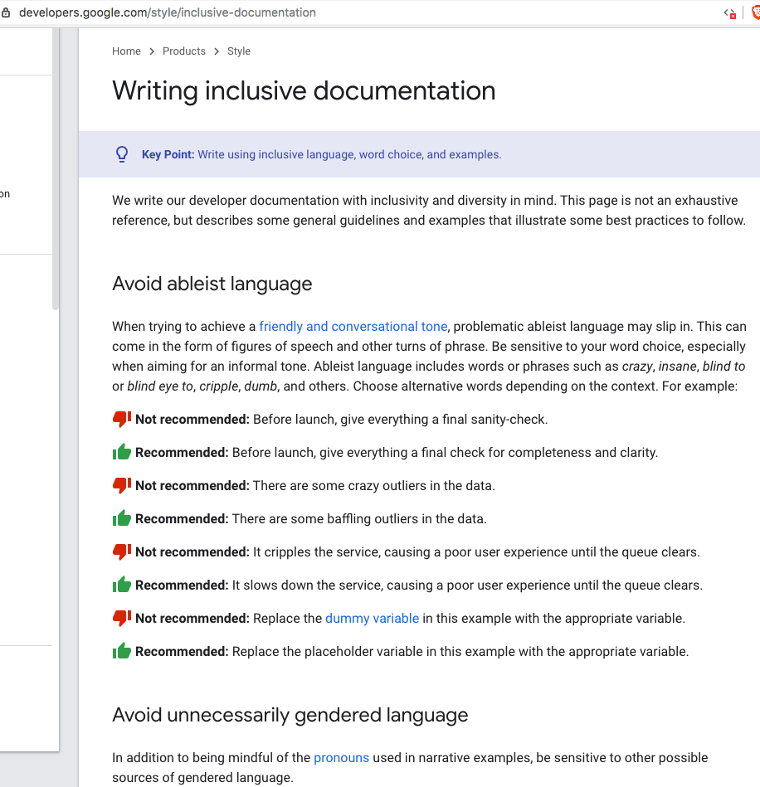
Task: Open the Products breadcrumb link
Action: point(183,51)
